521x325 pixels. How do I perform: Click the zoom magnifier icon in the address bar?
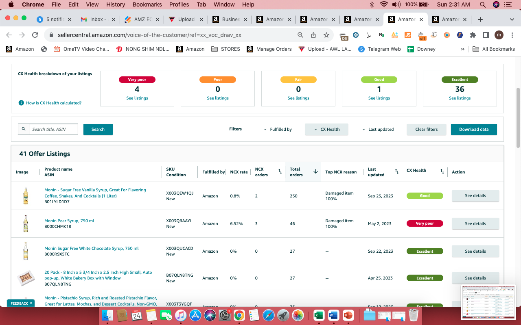click(x=300, y=35)
